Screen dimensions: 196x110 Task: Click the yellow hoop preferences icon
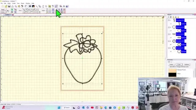point(50,6)
